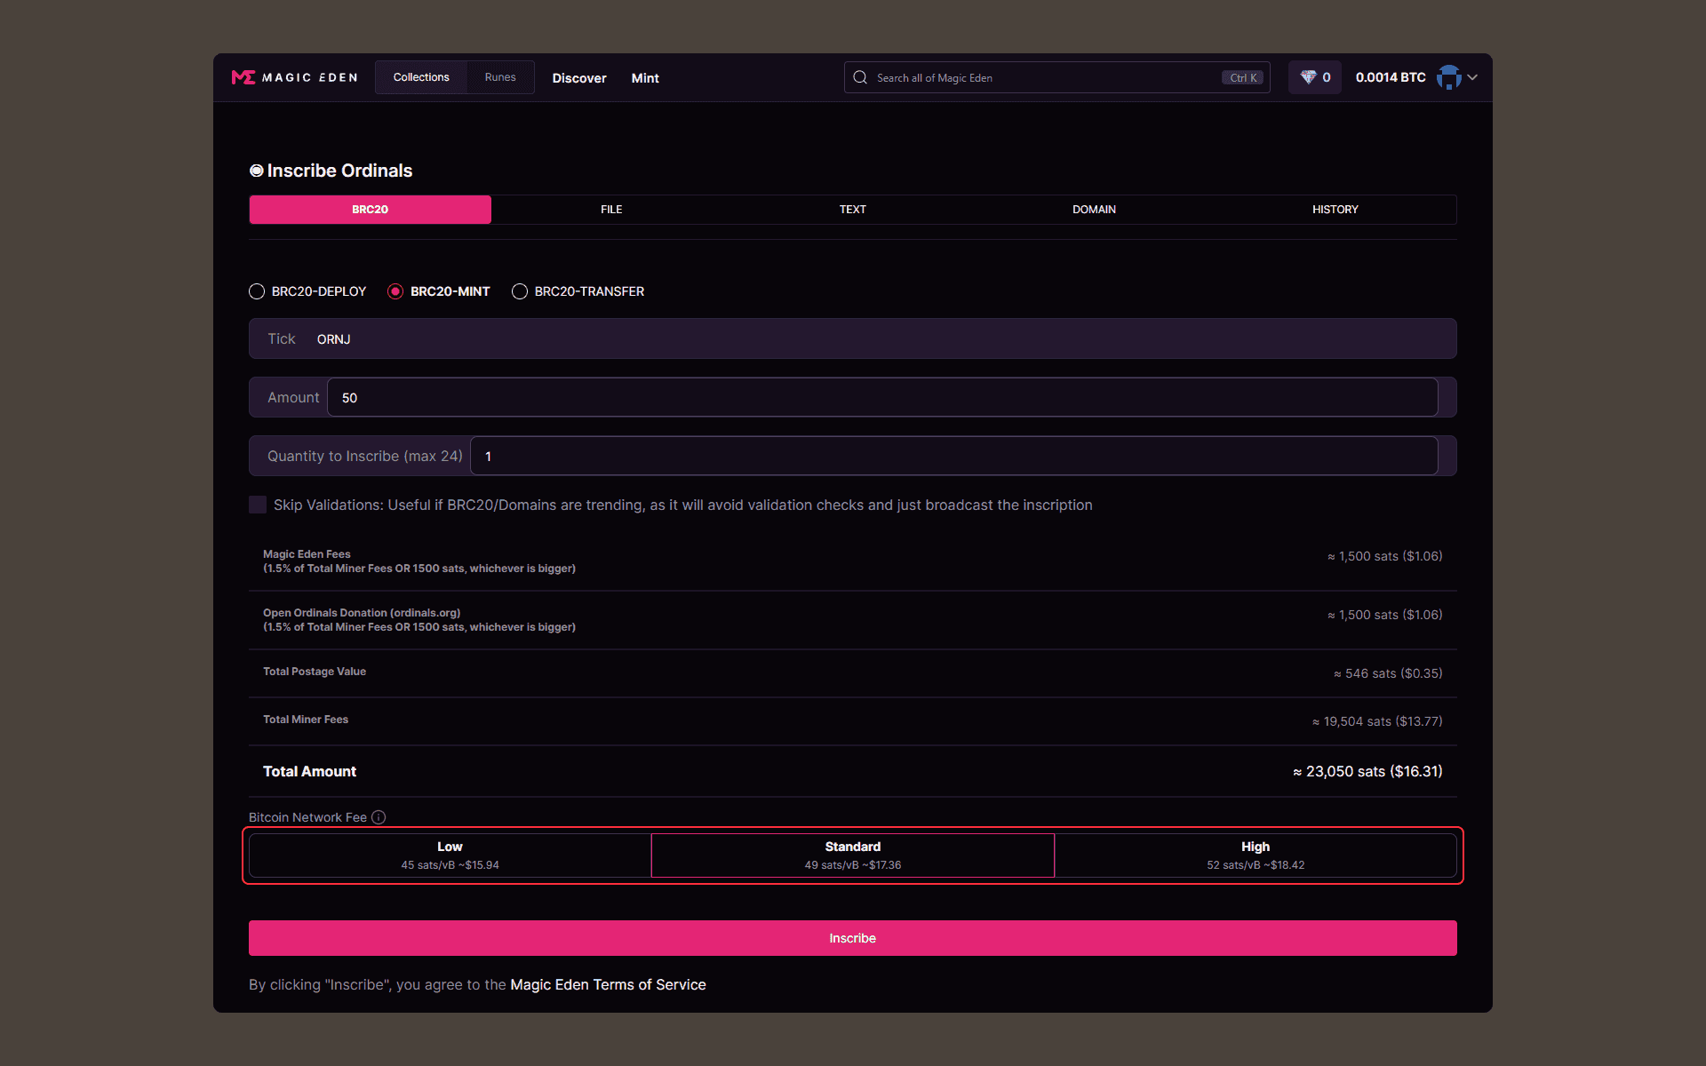
Task: Click the Total Miner Fees value 19,504 sats
Action: [1377, 721]
